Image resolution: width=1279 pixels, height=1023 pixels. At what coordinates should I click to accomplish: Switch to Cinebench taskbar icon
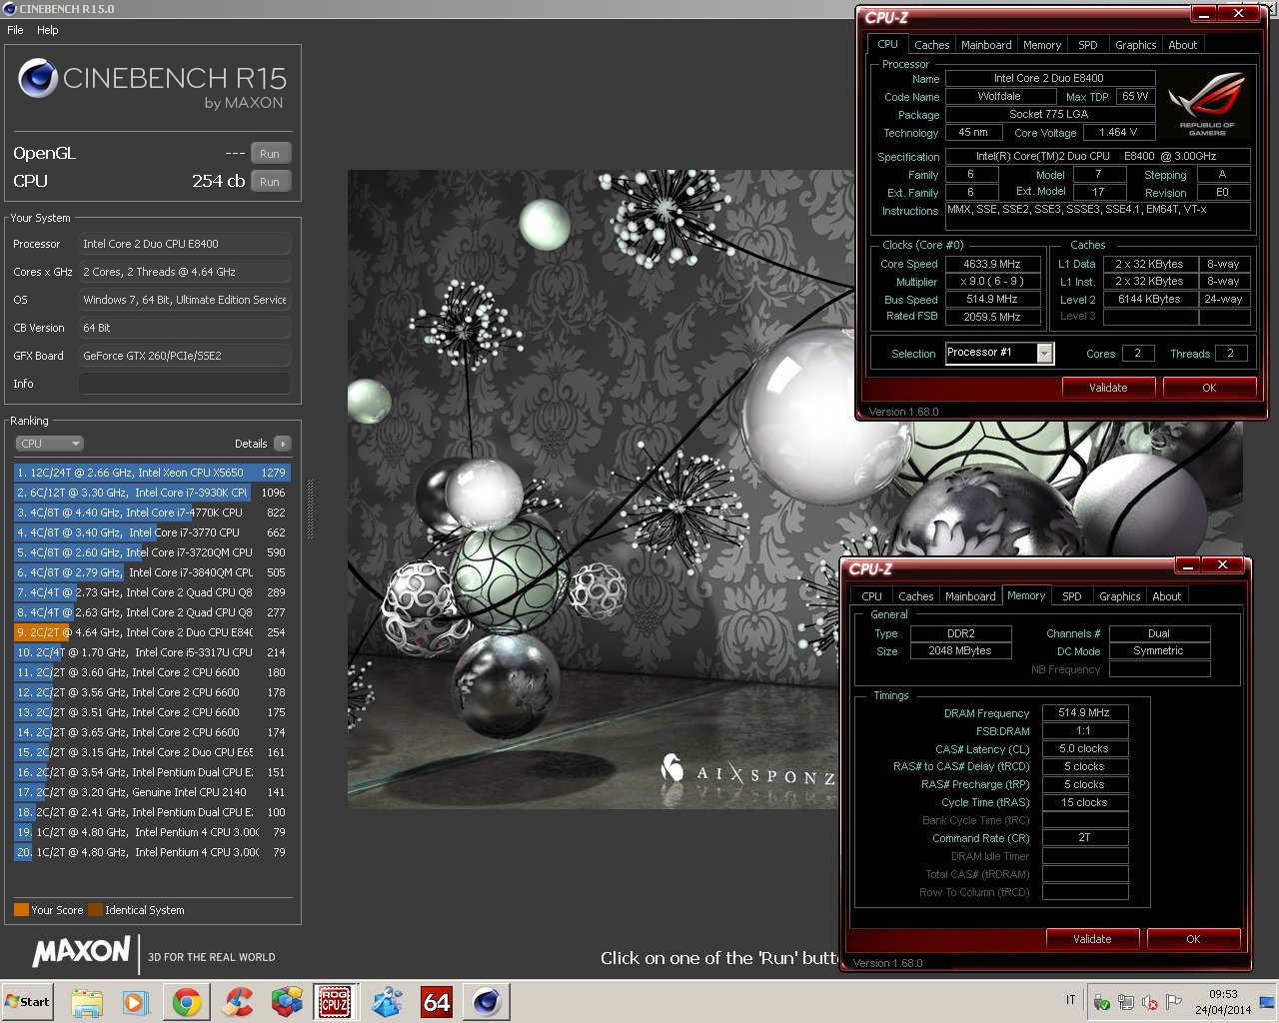[487, 1002]
